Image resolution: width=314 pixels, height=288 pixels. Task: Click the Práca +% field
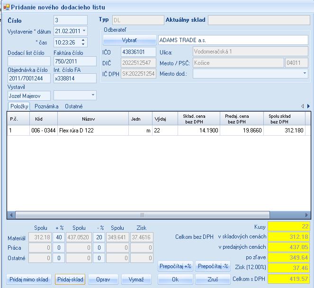tap(59, 248)
